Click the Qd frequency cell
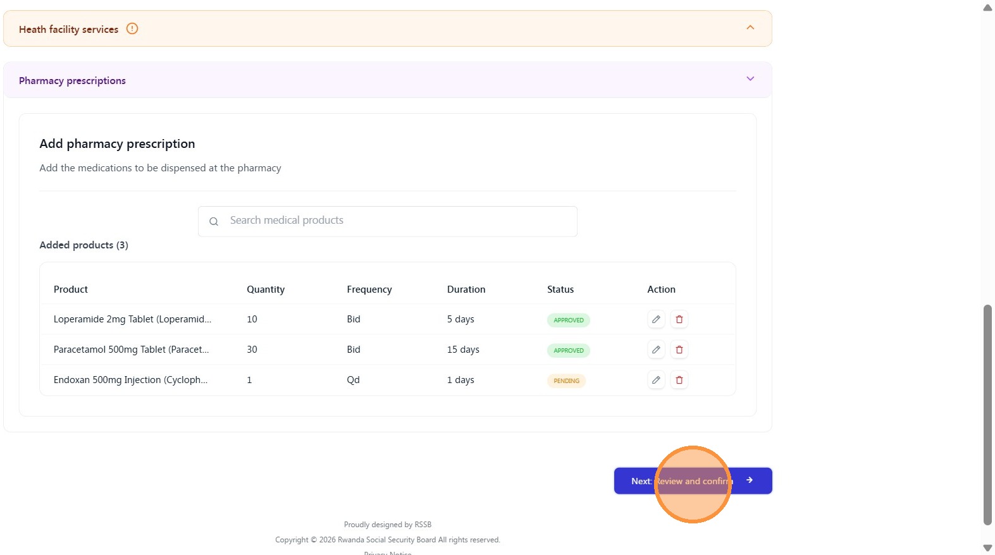 (x=353, y=380)
